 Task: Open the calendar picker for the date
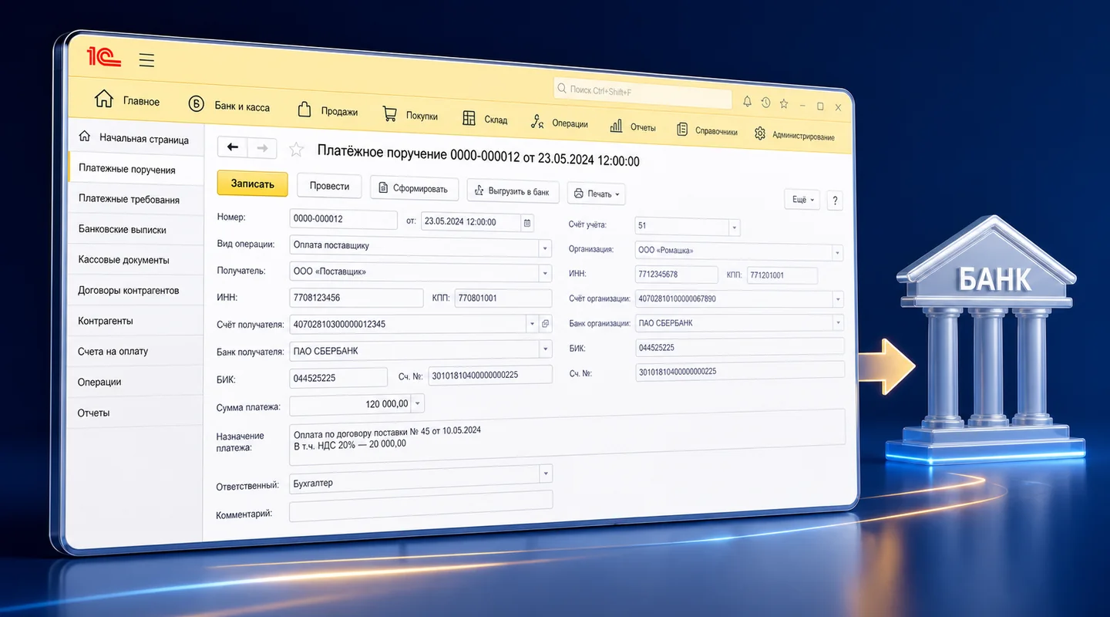click(527, 223)
